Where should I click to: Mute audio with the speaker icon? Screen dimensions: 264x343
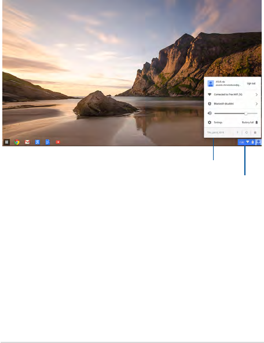click(x=210, y=113)
